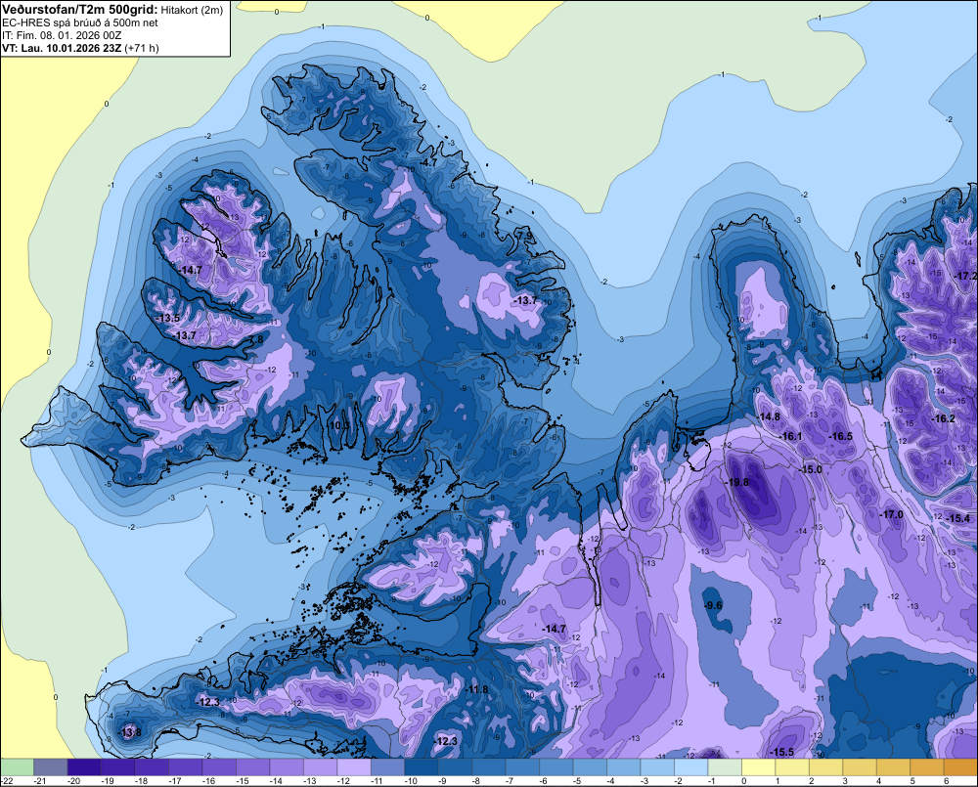
Task: Select the -13 lavender legend swatch
Action: (x=320, y=766)
